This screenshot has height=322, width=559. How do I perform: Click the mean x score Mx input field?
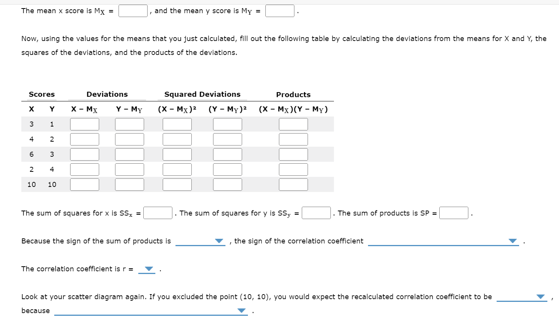coord(133,10)
